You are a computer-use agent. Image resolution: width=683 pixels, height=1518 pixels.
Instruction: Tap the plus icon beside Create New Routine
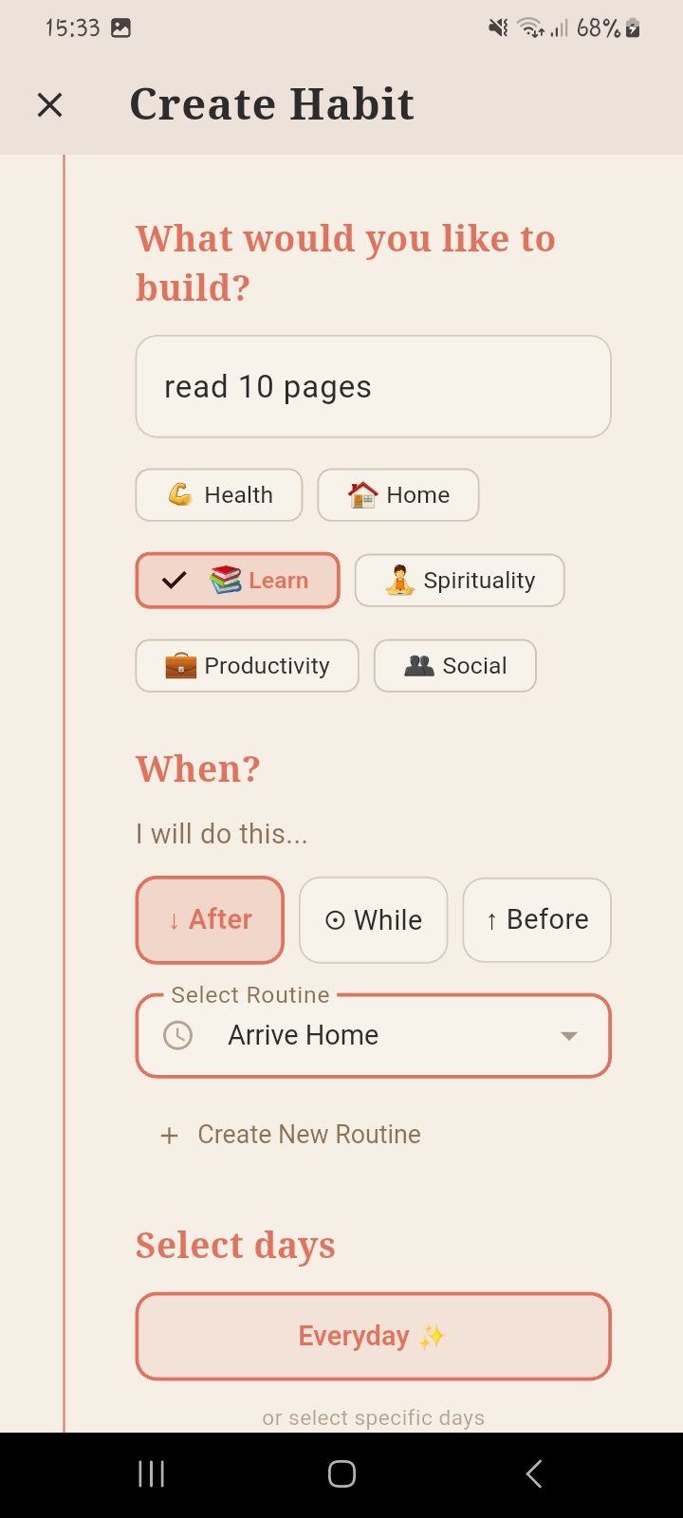click(169, 1134)
